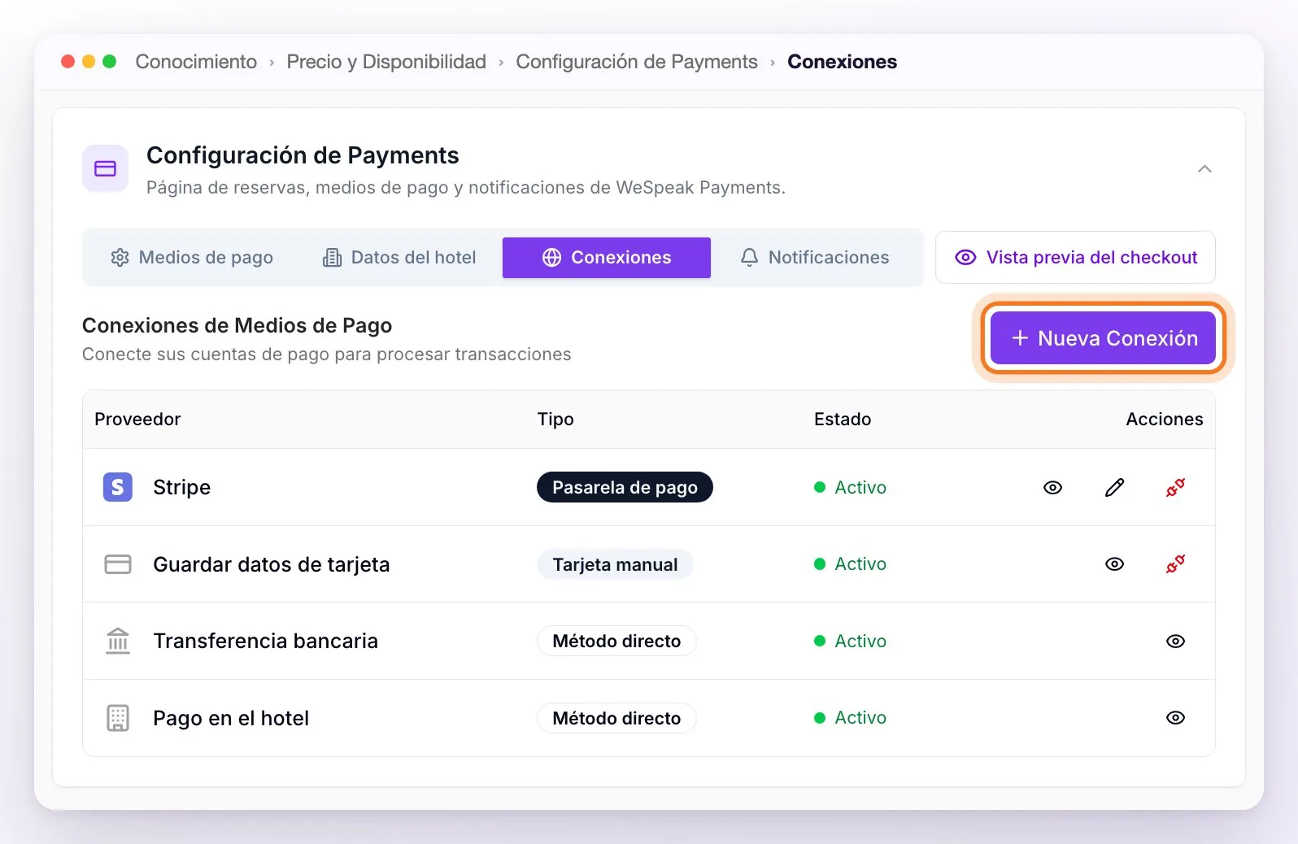Image resolution: width=1298 pixels, height=844 pixels.
Task: Click the Tarjeta manual badge
Action: [x=615, y=565]
